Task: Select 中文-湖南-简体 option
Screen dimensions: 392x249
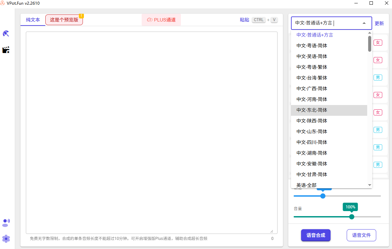Action: click(x=329, y=153)
